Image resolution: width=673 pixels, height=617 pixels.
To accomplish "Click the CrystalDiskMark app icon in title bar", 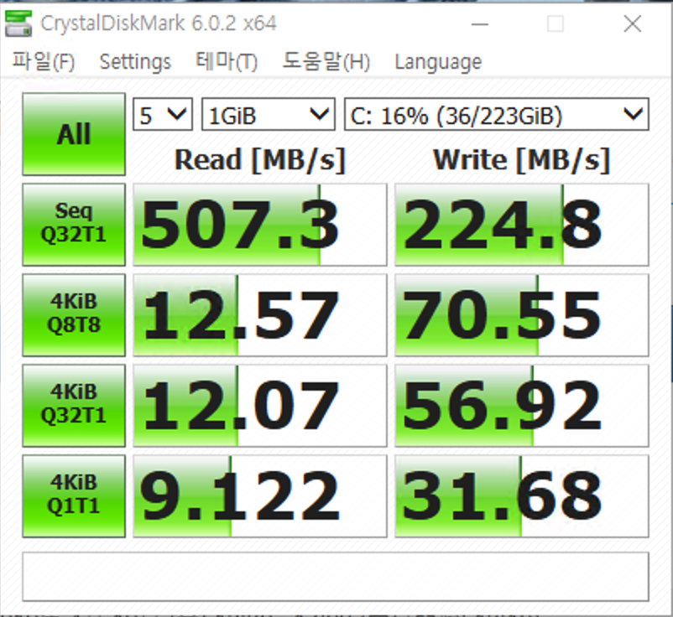I will (x=18, y=23).
